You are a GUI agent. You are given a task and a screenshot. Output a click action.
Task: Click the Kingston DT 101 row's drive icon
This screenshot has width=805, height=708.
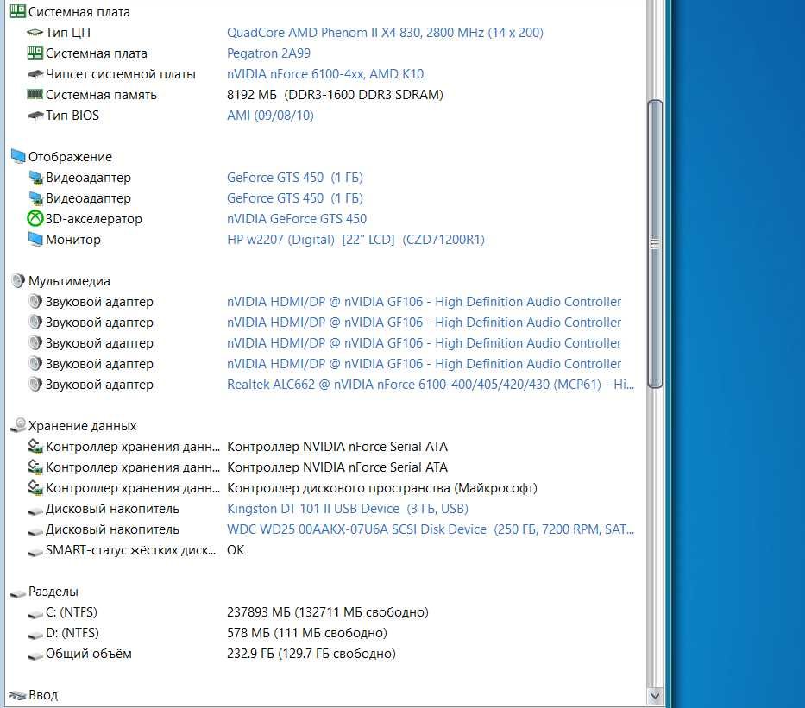(x=35, y=511)
